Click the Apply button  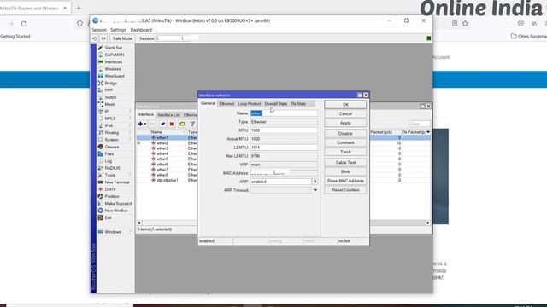coord(345,123)
